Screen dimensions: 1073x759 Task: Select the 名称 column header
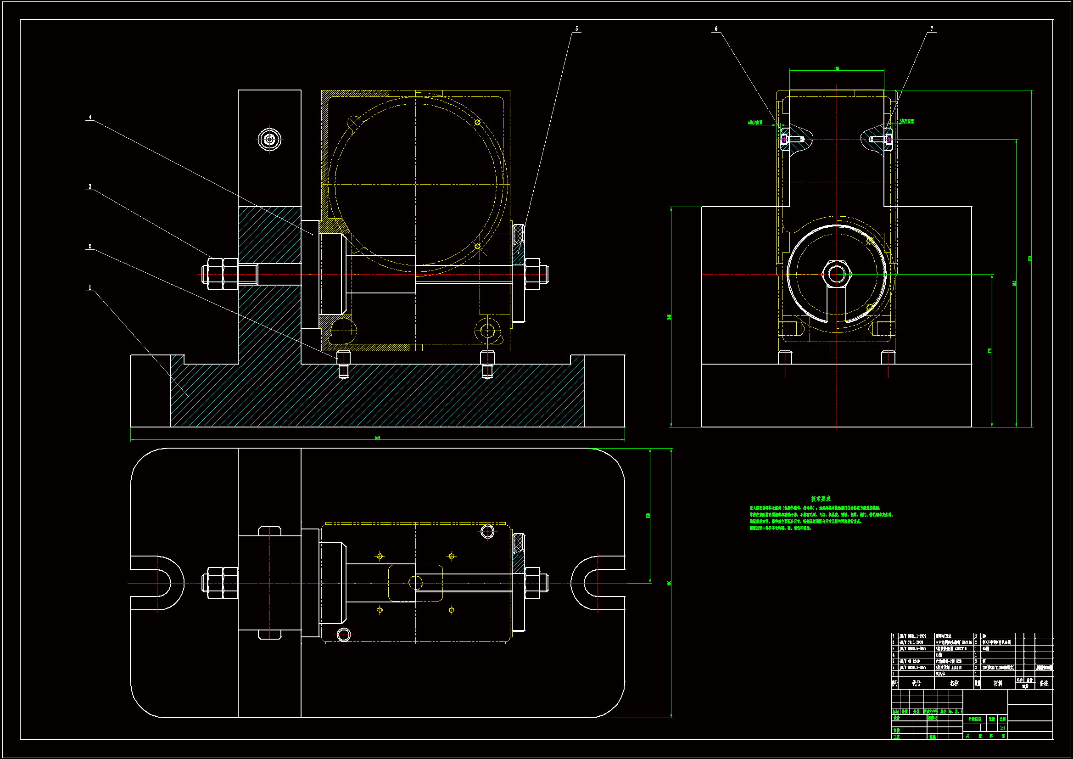click(954, 683)
